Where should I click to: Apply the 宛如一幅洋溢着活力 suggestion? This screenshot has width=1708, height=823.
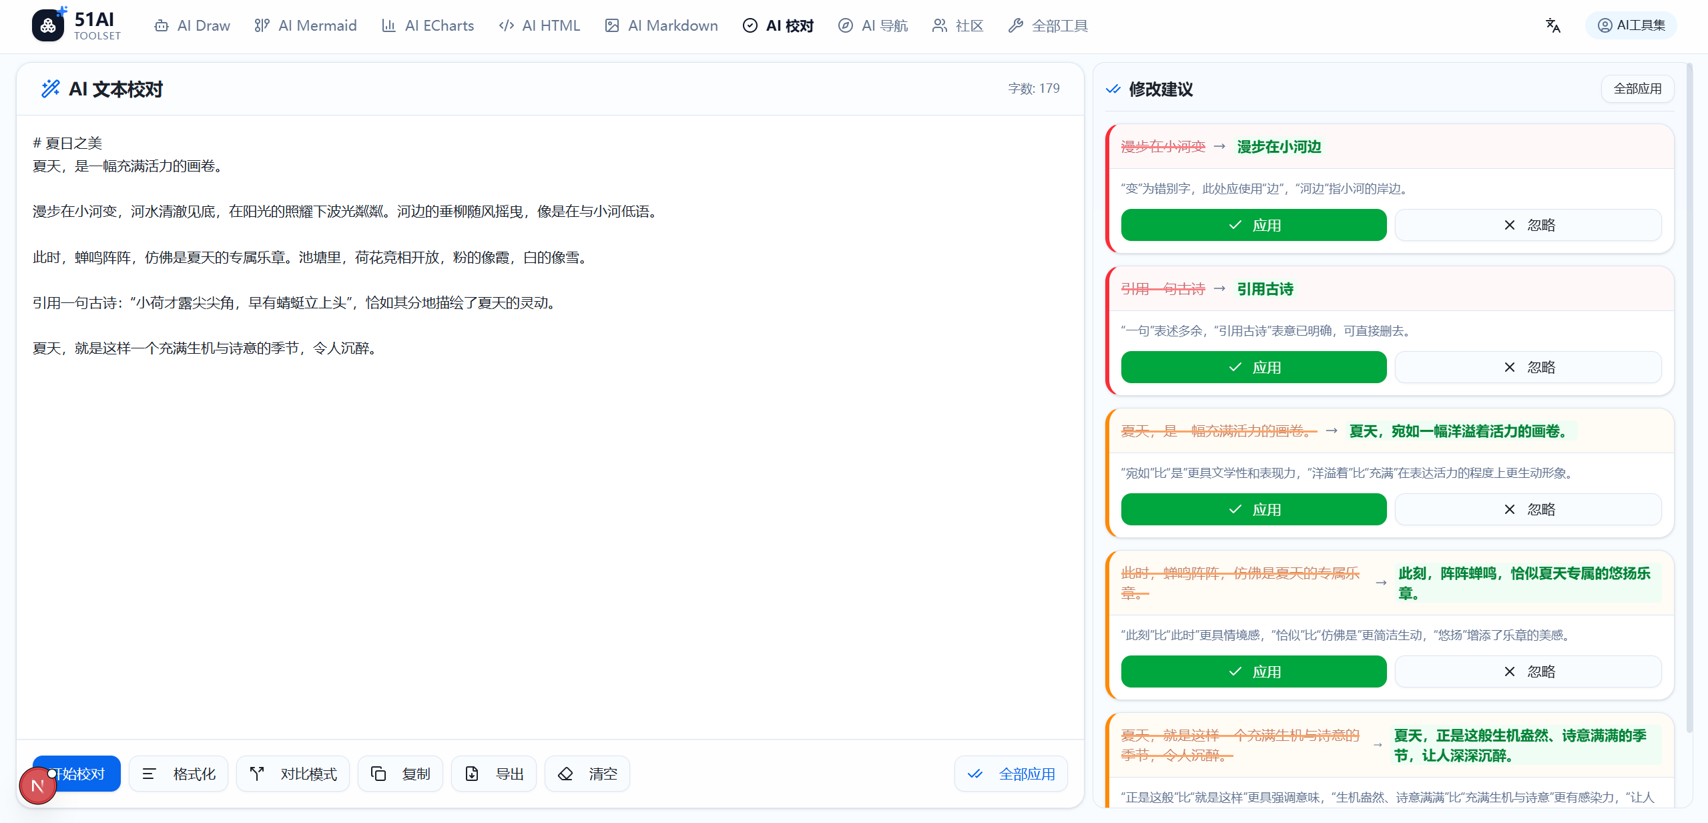coord(1253,509)
